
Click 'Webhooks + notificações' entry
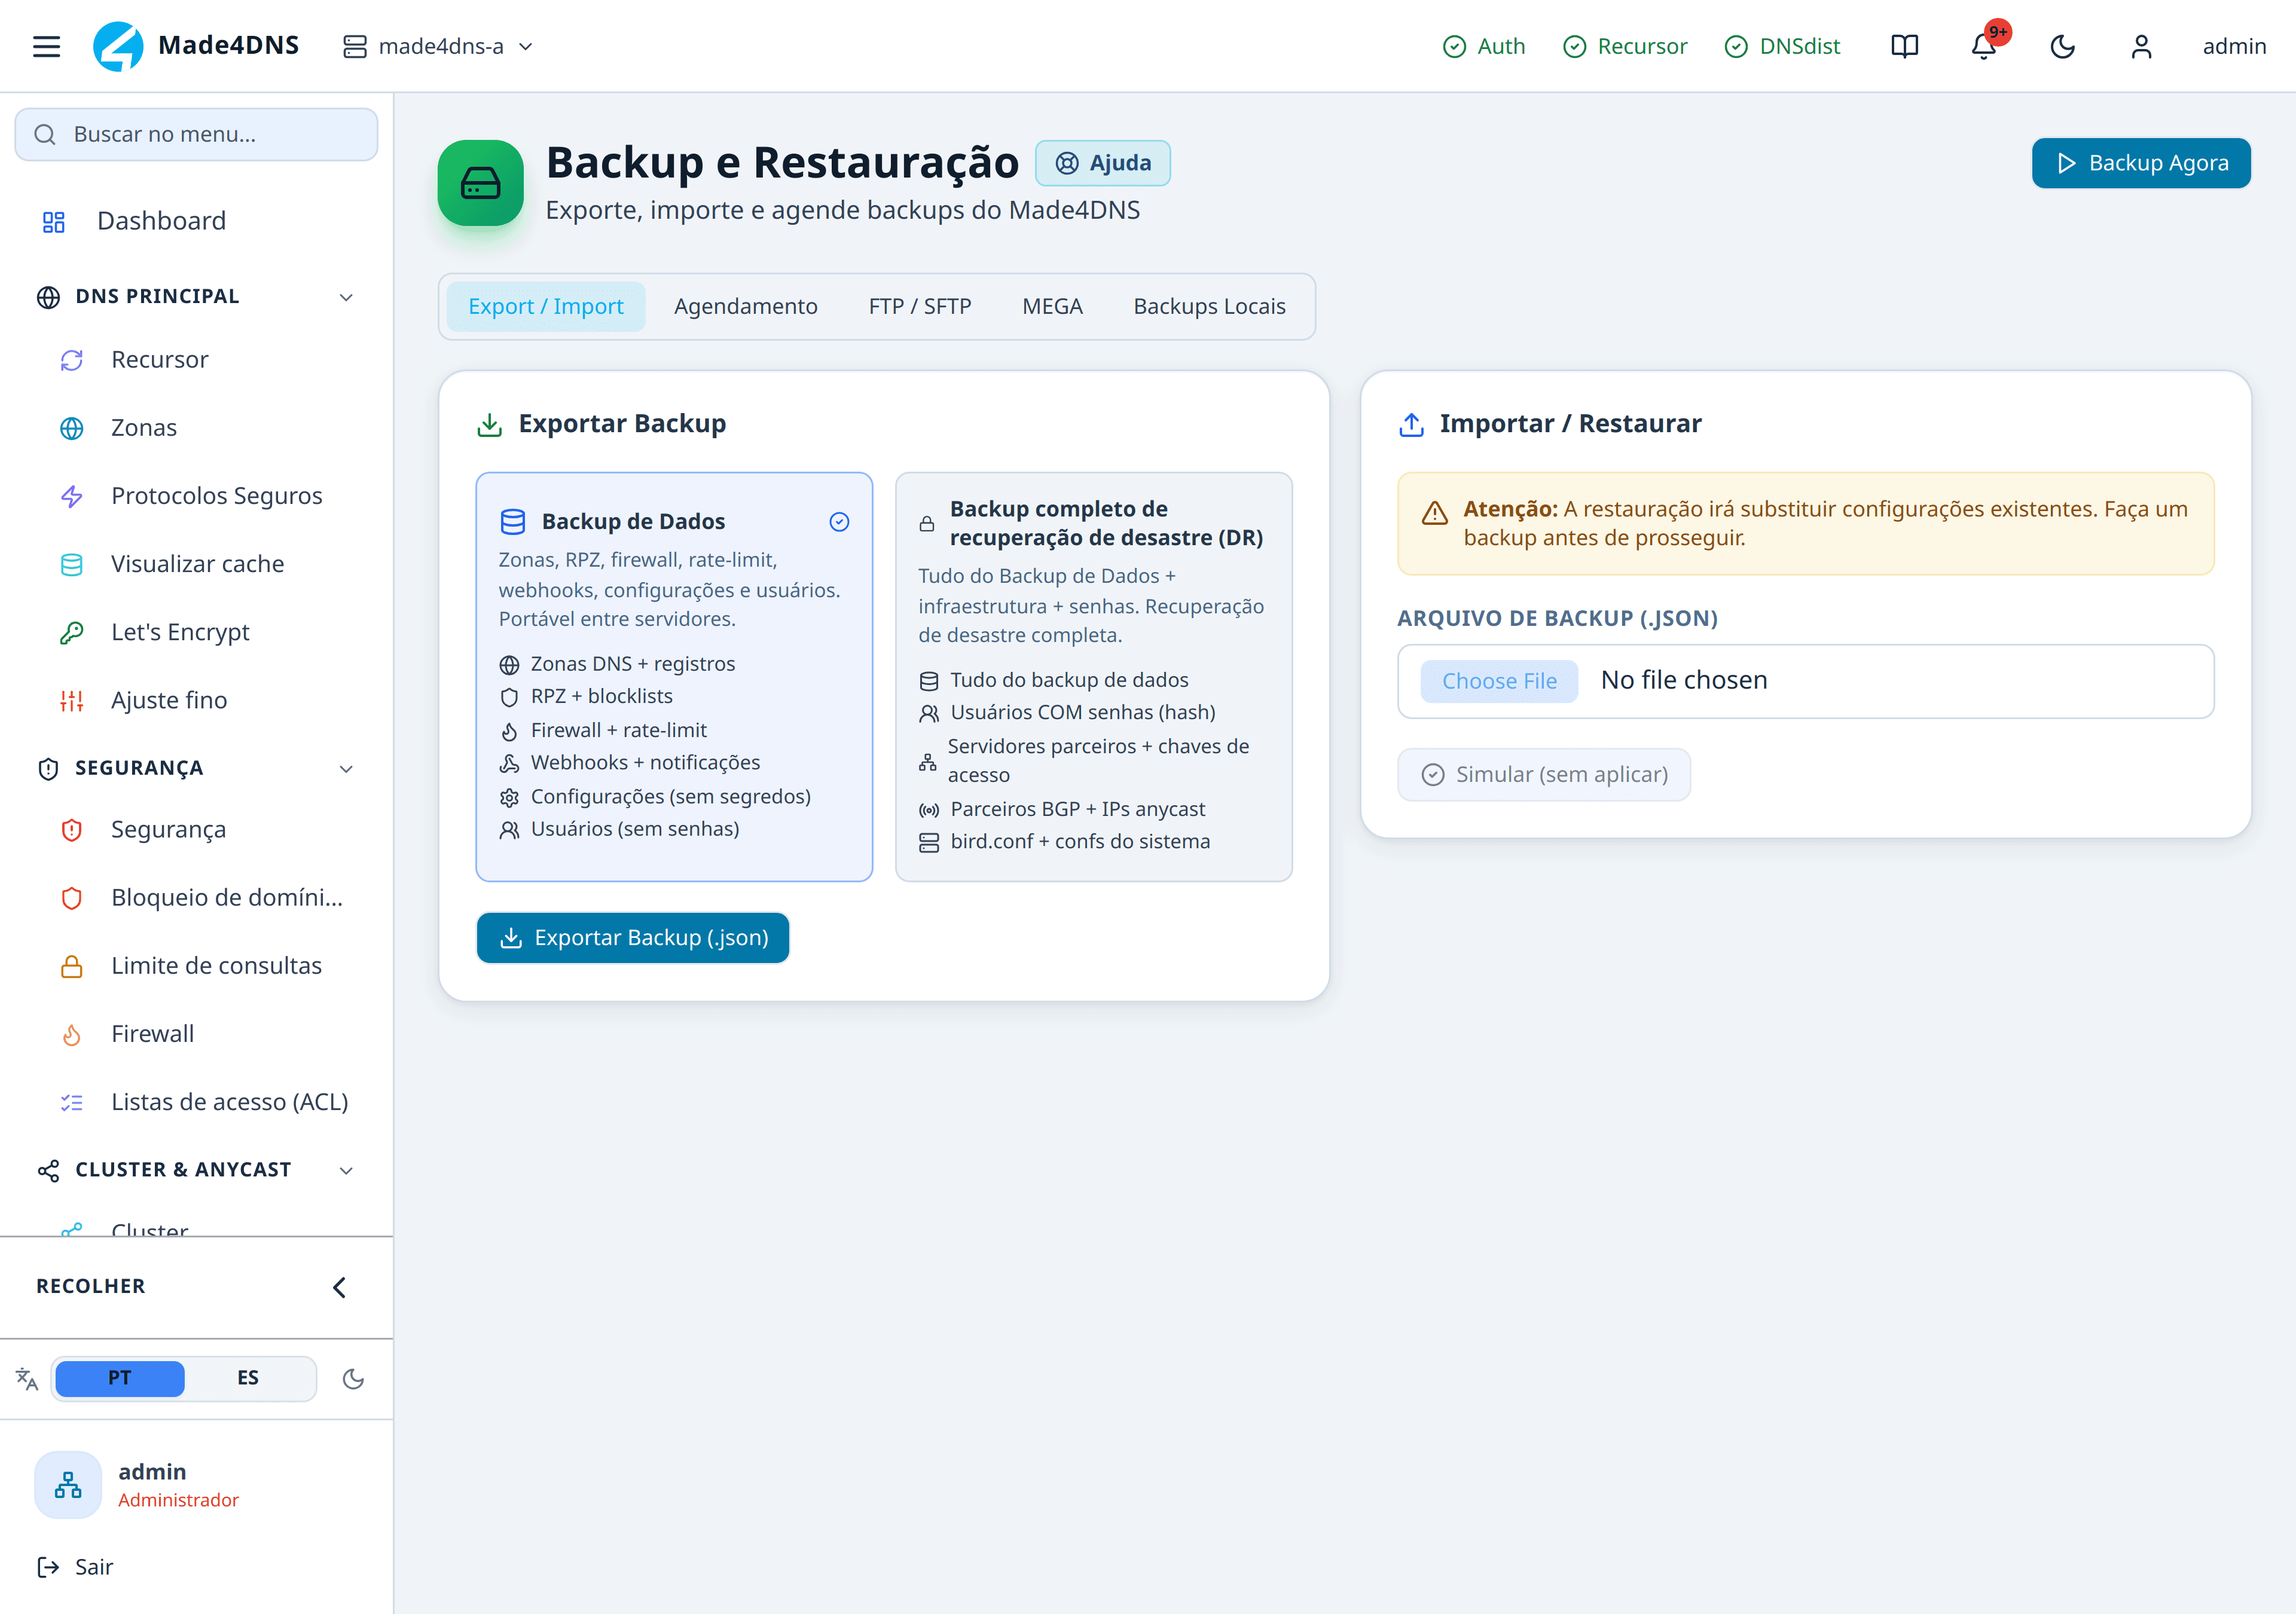click(629, 763)
